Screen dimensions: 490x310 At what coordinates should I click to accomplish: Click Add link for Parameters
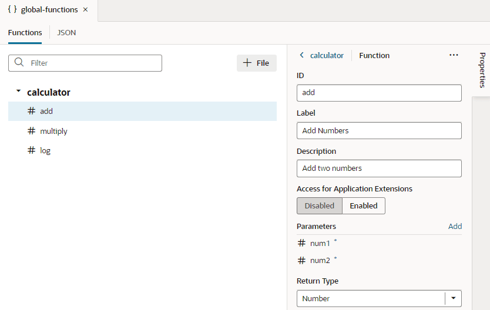point(455,226)
